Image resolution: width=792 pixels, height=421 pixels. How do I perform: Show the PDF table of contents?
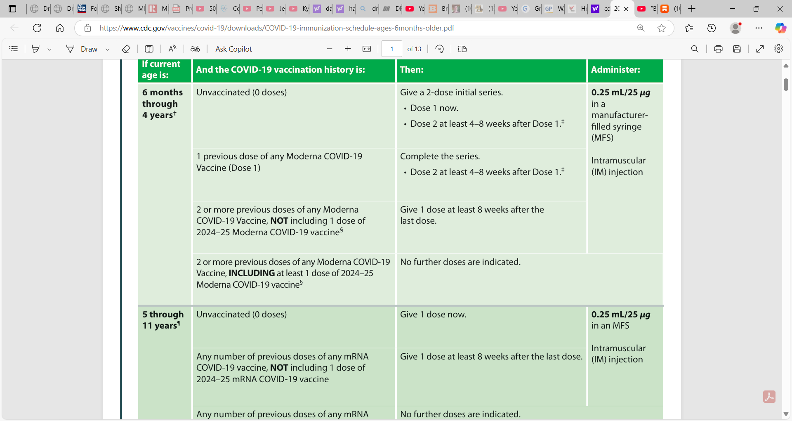click(x=14, y=49)
